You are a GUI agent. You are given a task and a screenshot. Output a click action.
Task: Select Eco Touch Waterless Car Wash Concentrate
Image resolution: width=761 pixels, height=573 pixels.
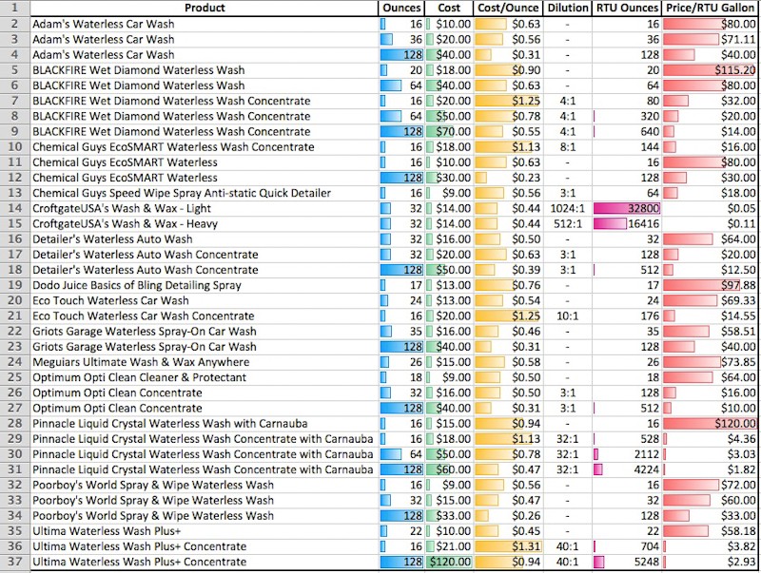coord(205,316)
